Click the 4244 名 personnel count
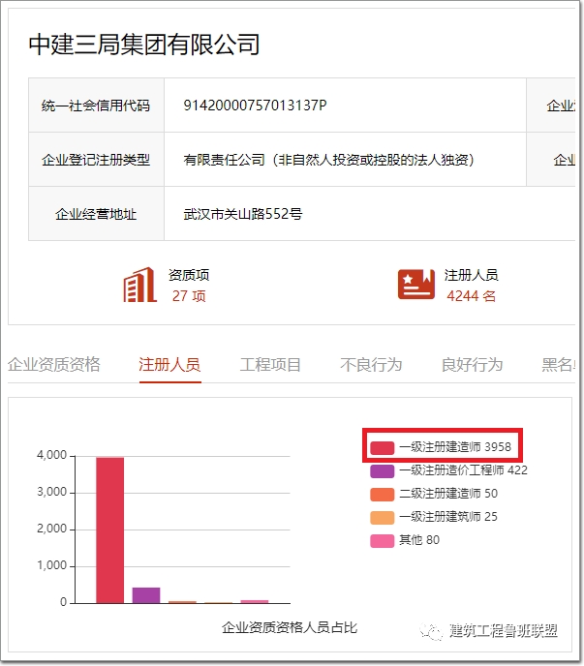Screen dimensions: 584x666 click(x=472, y=296)
